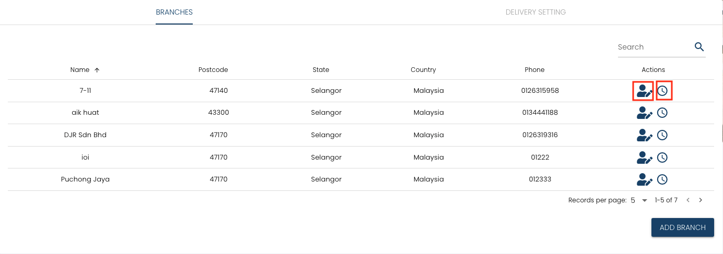Switch to the Delivery Setting tab
This screenshot has width=723, height=254.
pos(535,12)
